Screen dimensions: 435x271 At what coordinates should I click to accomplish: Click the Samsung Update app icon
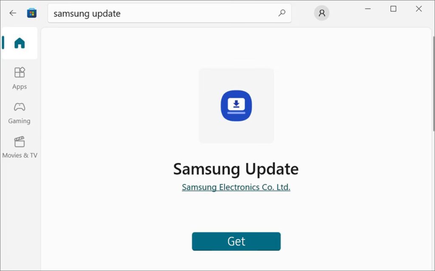tap(236, 106)
